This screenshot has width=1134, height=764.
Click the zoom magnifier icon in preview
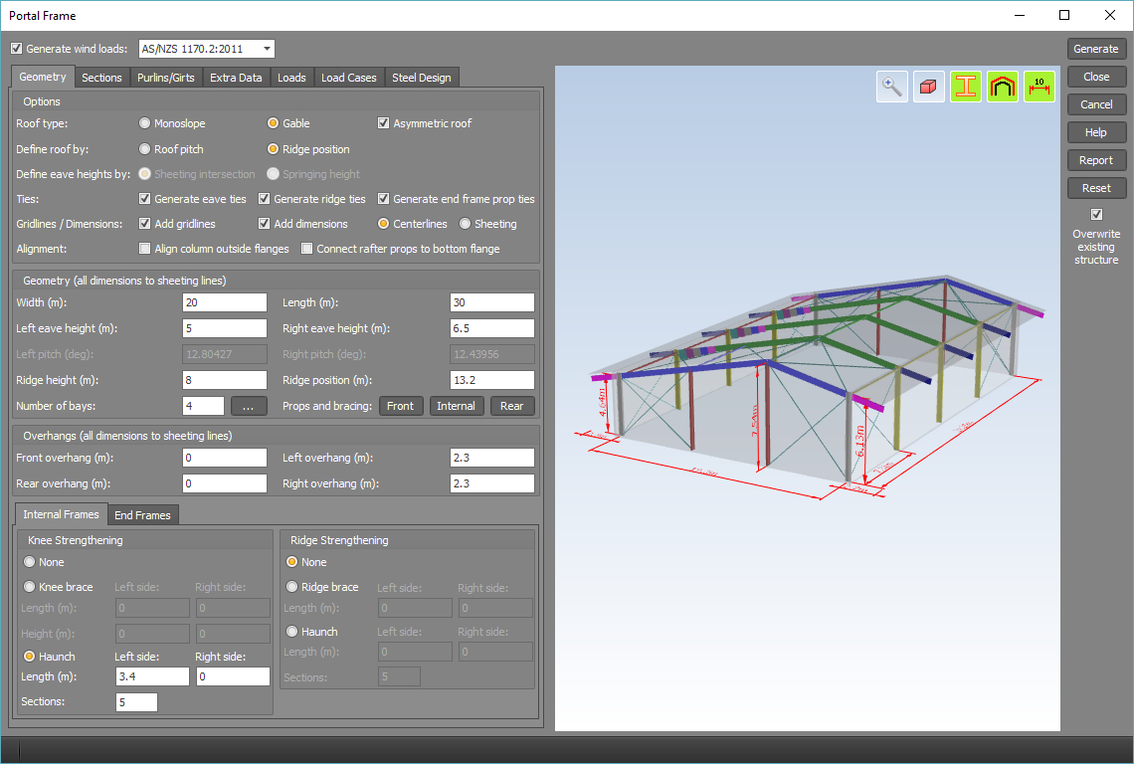point(892,87)
